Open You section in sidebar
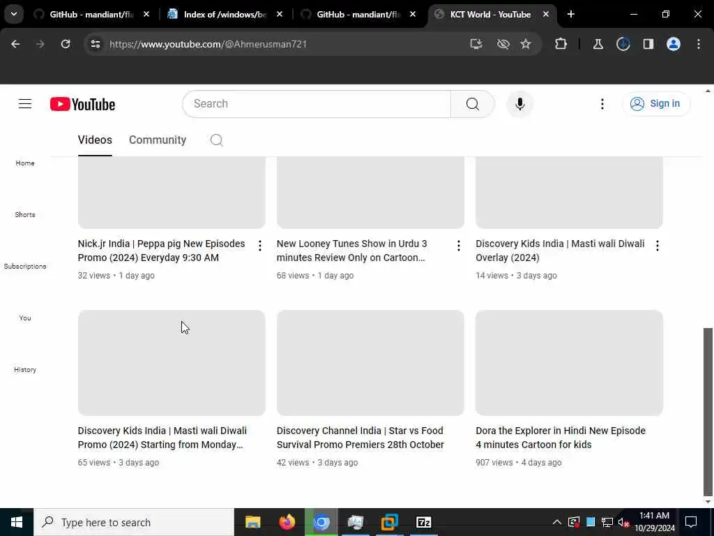The image size is (714, 536). [x=25, y=318]
